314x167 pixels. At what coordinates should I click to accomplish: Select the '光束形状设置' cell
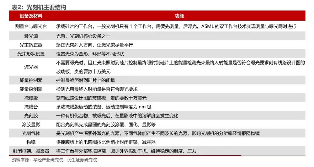pos(31,54)
